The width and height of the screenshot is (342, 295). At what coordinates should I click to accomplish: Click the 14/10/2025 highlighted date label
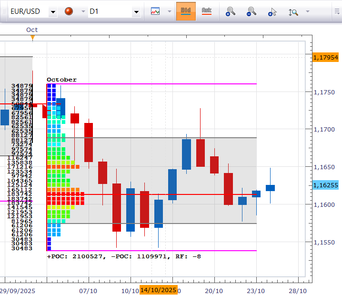(158, 290)
